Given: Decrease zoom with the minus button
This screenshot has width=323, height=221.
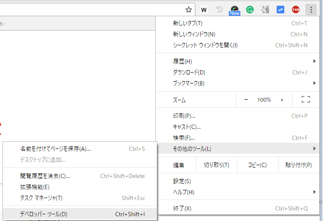Looking at the screenshot, I should [x=246, y=100].
